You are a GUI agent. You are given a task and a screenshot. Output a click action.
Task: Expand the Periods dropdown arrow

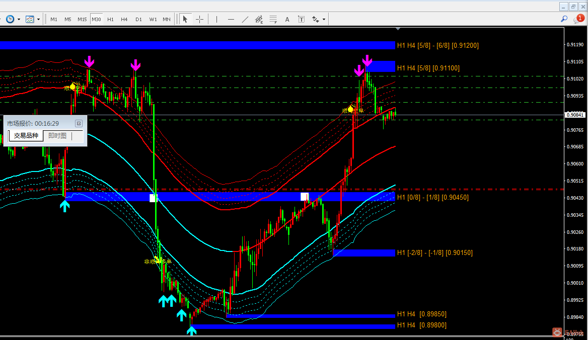(19, 20)
